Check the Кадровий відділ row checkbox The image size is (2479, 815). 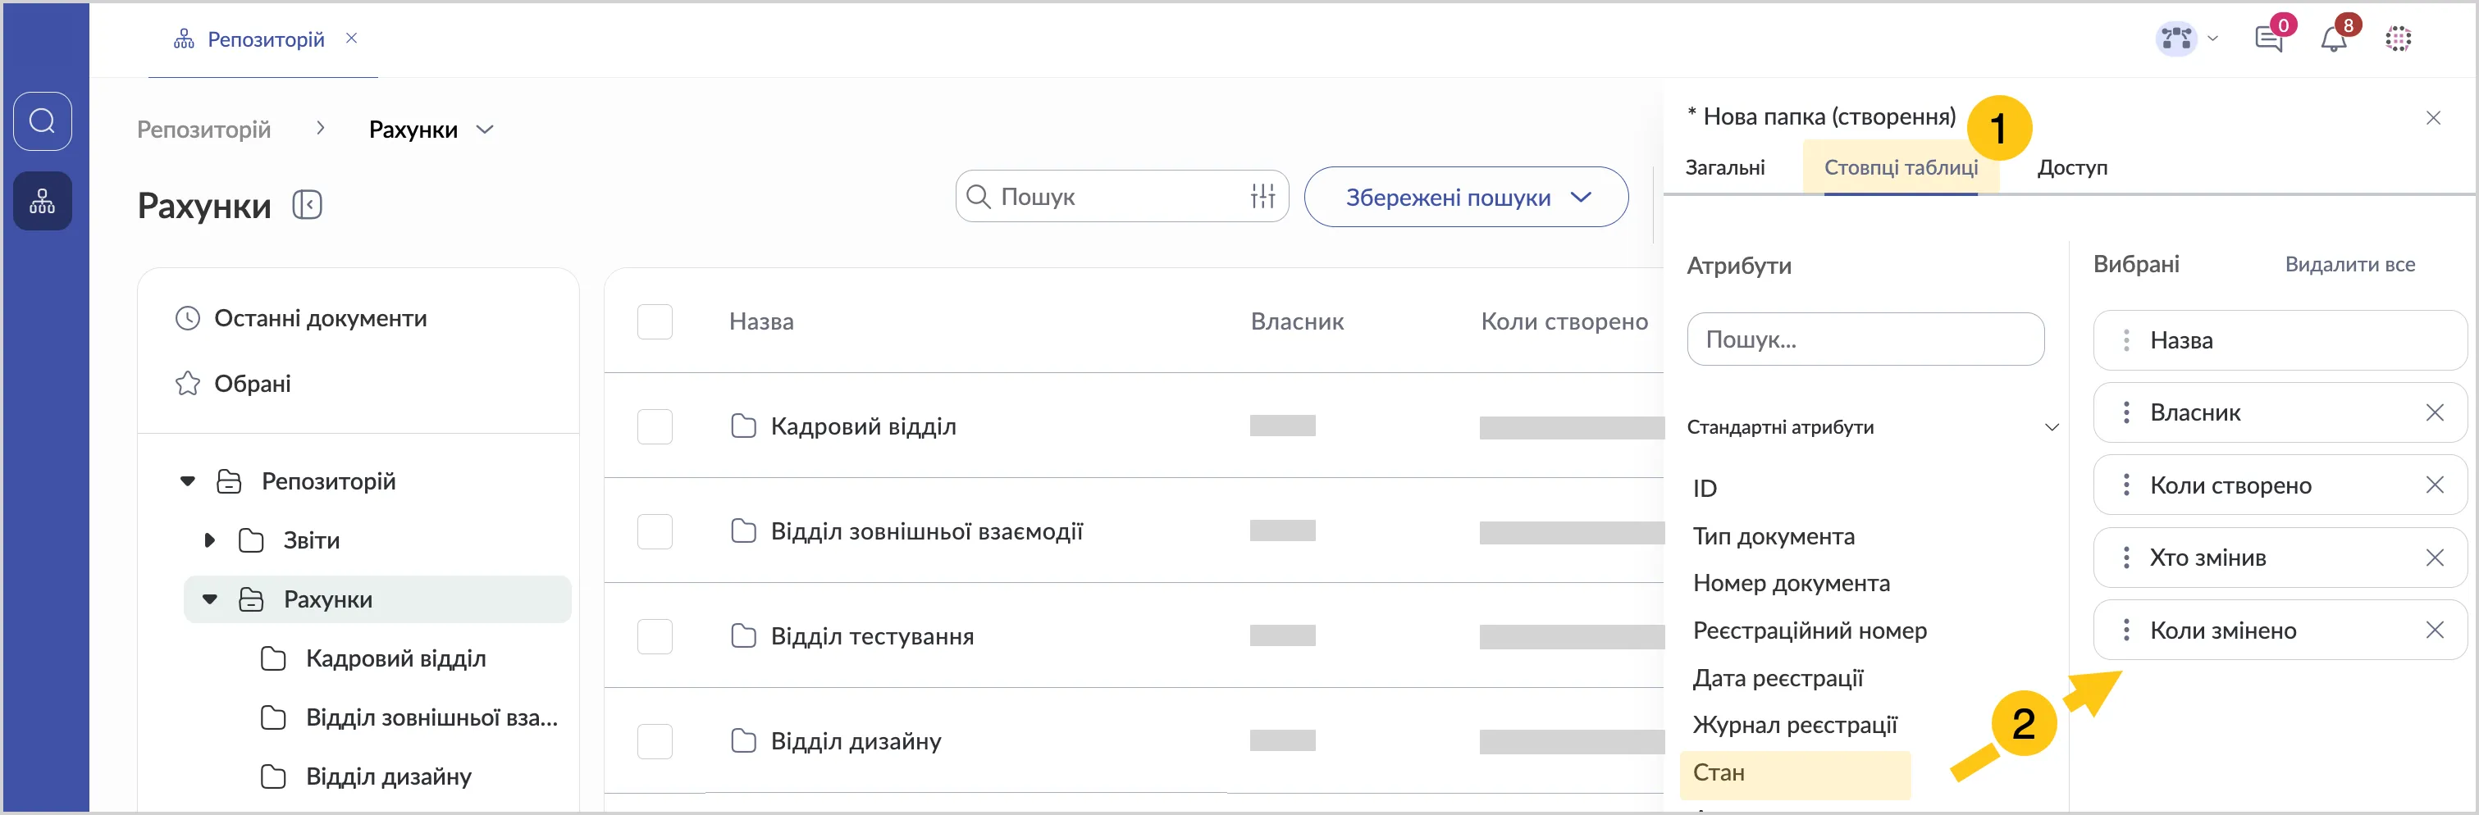655,426
